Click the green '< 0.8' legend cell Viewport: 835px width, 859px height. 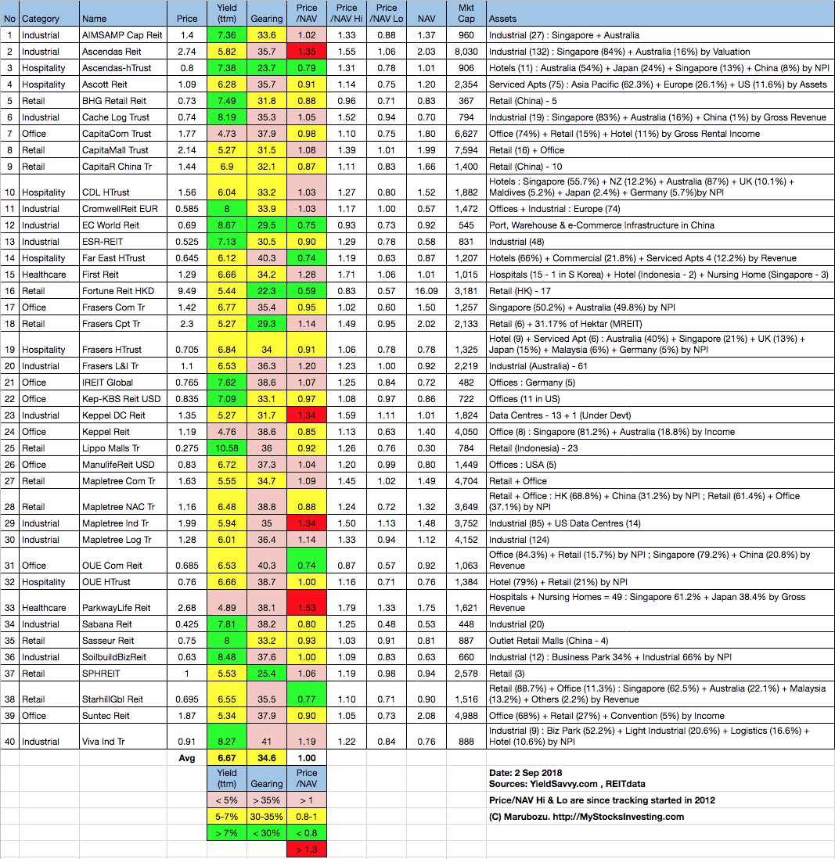307,833
